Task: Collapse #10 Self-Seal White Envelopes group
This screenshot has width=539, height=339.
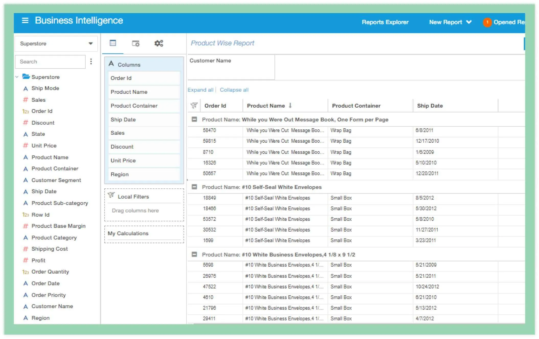Action: pyautogui.click(x=194, y=187)
